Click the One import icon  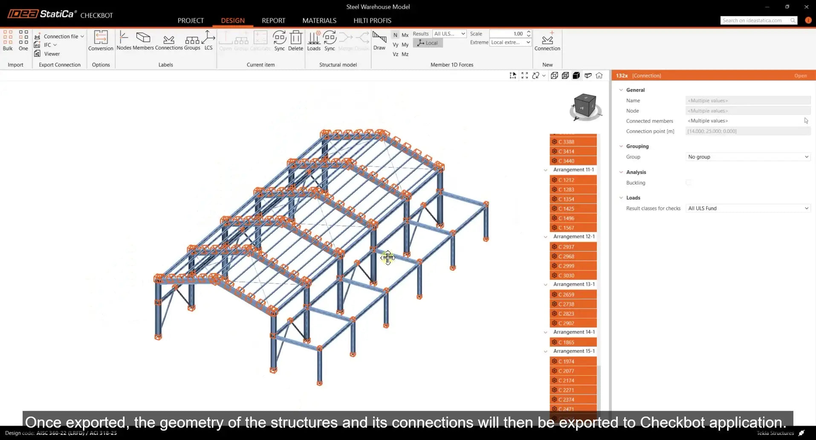click(23, 41)
